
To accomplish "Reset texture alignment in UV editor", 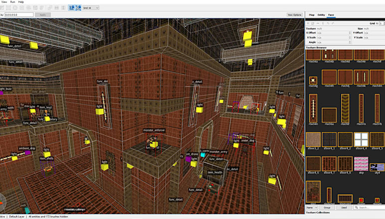I will point(308,23).
